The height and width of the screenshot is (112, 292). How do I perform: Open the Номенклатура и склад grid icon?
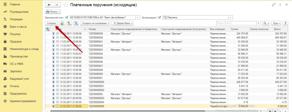(5, 49)
